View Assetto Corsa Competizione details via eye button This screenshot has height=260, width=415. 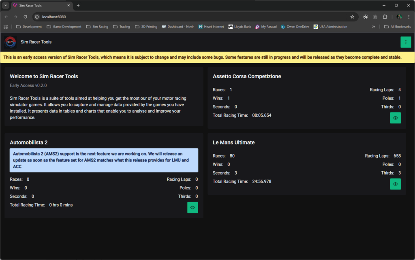[x=395, y=118]
